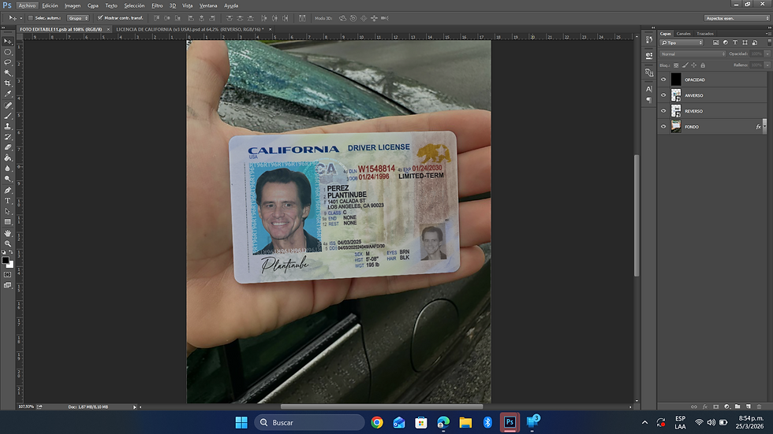773x434 pixels.
Task: Open the Paragraph panel icon
Action: coord(648,100)
